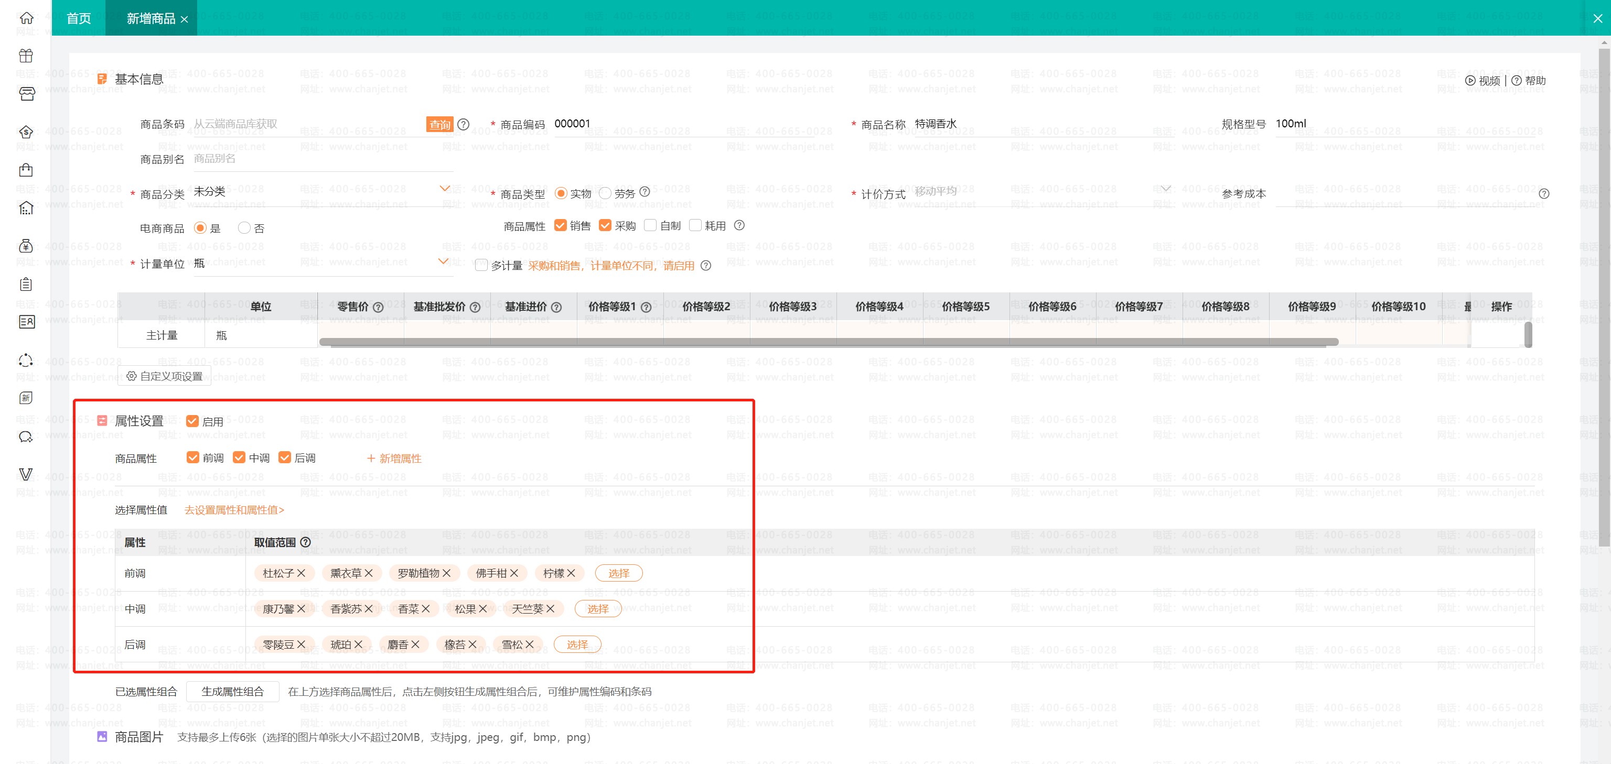Open the clipboard sidebar icon

coord(26,284)
